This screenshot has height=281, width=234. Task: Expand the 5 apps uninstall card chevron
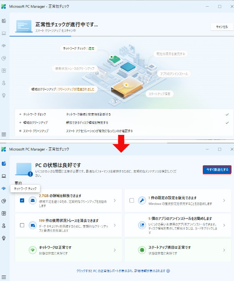(224, 225)
